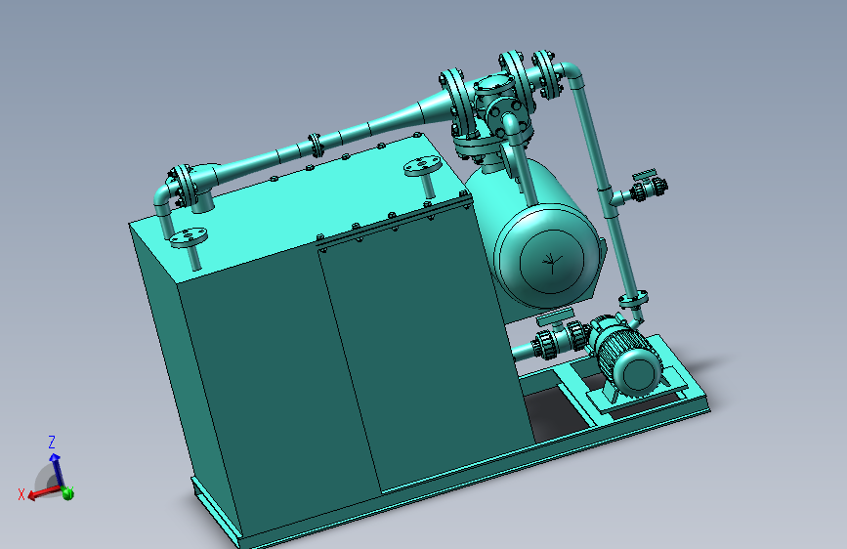
Task: Select the small valve on the vertical pipe branch
Action: [649, 187]
